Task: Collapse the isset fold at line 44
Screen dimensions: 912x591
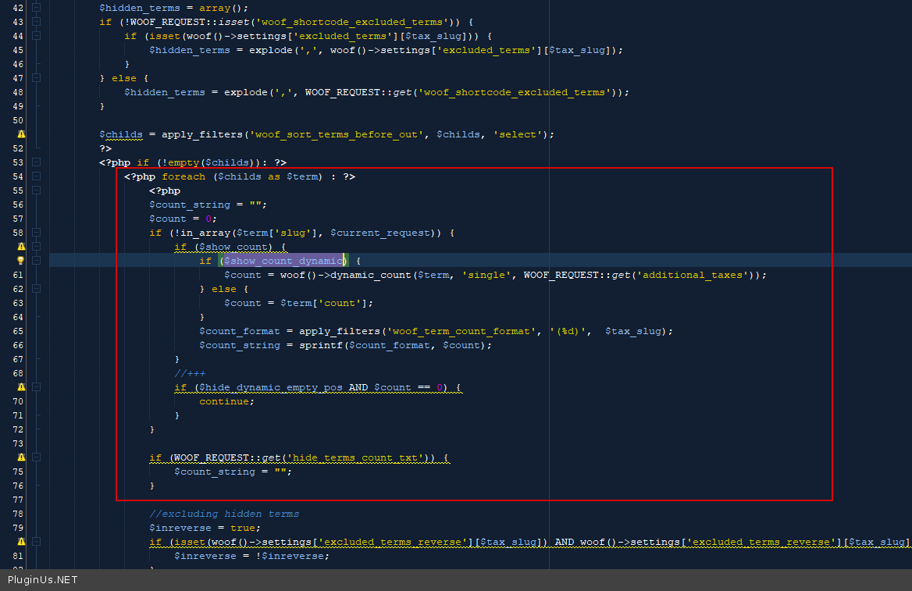Action: click(x=36, y=36)
